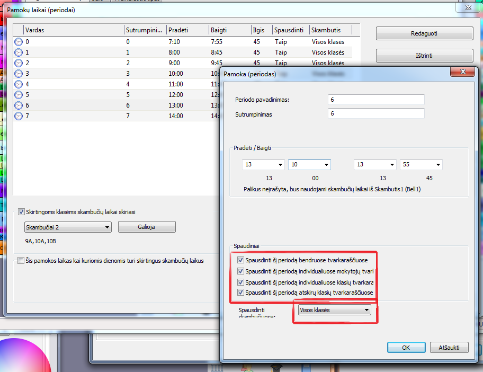Image resolution: width=483 pixels, height=372 pixels.
Task: Open the 'Skambučiai 2' dropdown
Action: click(x=67, y=227)
